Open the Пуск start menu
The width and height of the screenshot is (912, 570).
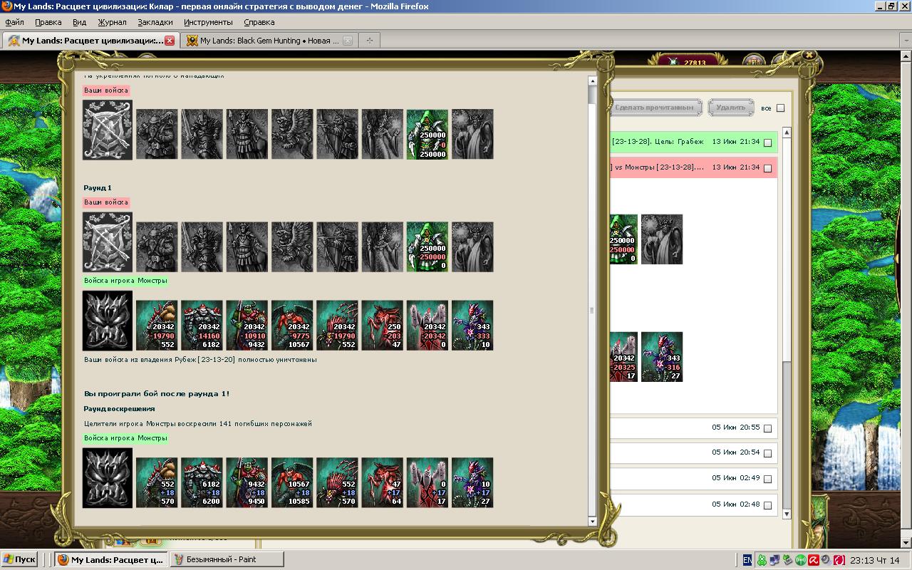tap(19, 559)
